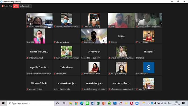Click the red LIVE indicator badge
This screenshot has height=106, width=188.
point(16,6)
